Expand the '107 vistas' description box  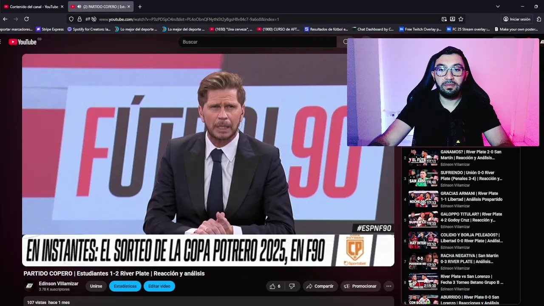tap(208, 302)
